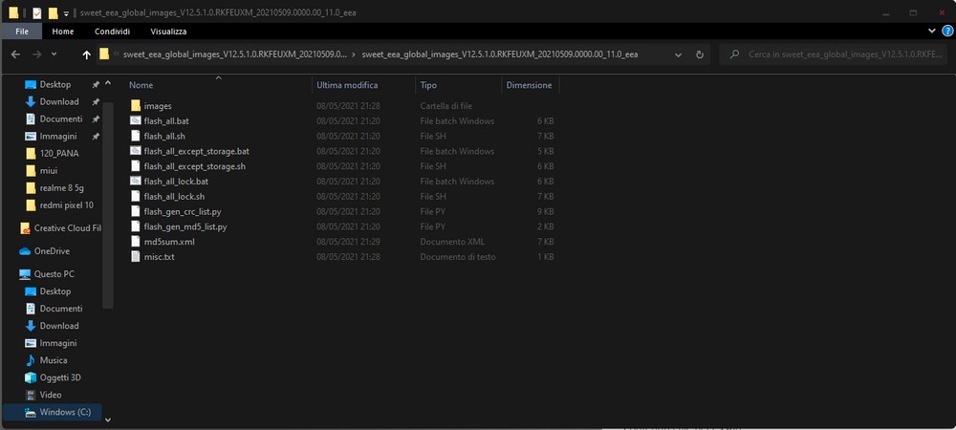The width and height of the screenshot is (956, 430).
Task: Click the Back navigation arrow
Action: pyautogui.click(x=16, y=54)
